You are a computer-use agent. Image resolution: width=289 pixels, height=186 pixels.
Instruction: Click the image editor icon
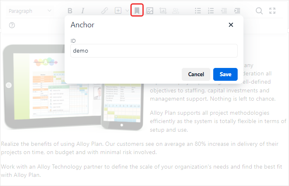click(163, 11)
